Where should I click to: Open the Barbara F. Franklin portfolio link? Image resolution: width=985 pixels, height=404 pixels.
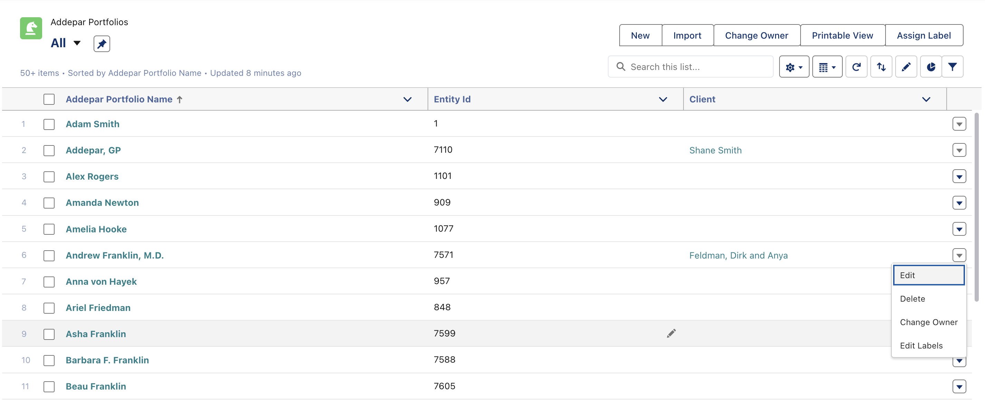(x=107, y=361)
